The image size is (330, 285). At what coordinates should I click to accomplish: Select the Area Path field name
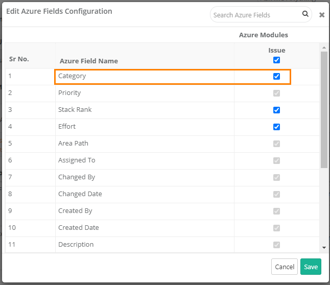[x=73, y=143]
